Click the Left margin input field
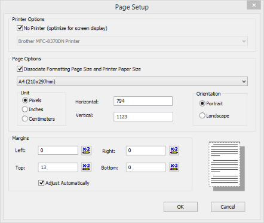Image resolution: width=264 pixels, height=223 pixels. [58, 151]
